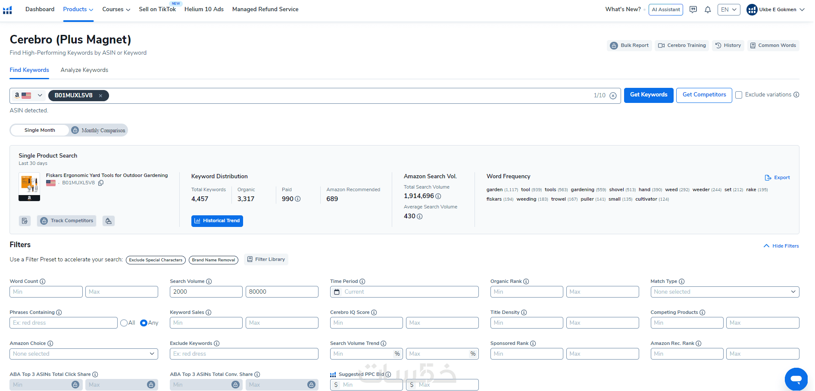
Task: Open the Filter Library
Action: click(266, 260)
